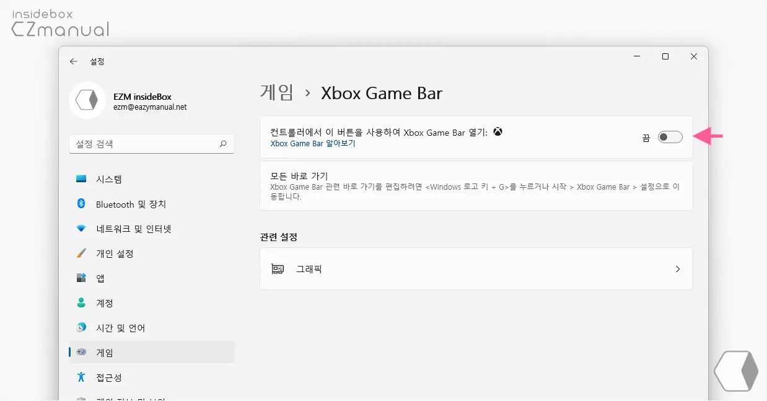The height and width of the screenshot is (401, 767).
Task: Select 네트워크 및 인터넷 in sidebar
Action: click(x=152, y=229)
